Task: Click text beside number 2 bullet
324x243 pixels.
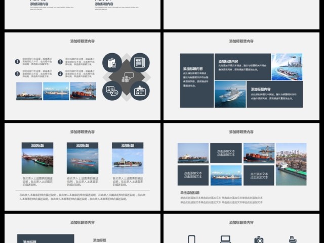Action: click(80, 62)
